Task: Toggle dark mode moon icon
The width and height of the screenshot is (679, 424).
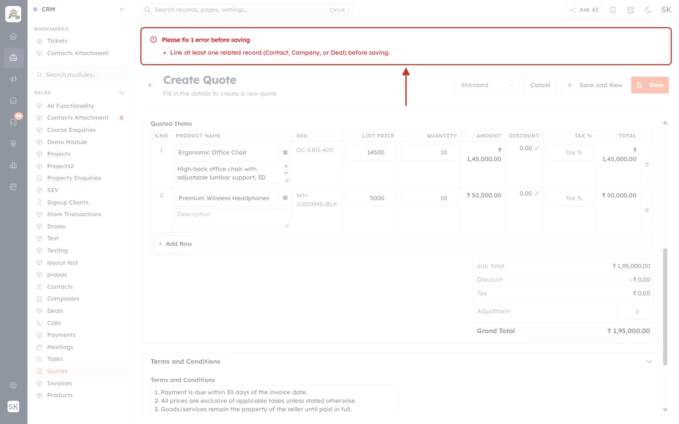Action: 648,10
